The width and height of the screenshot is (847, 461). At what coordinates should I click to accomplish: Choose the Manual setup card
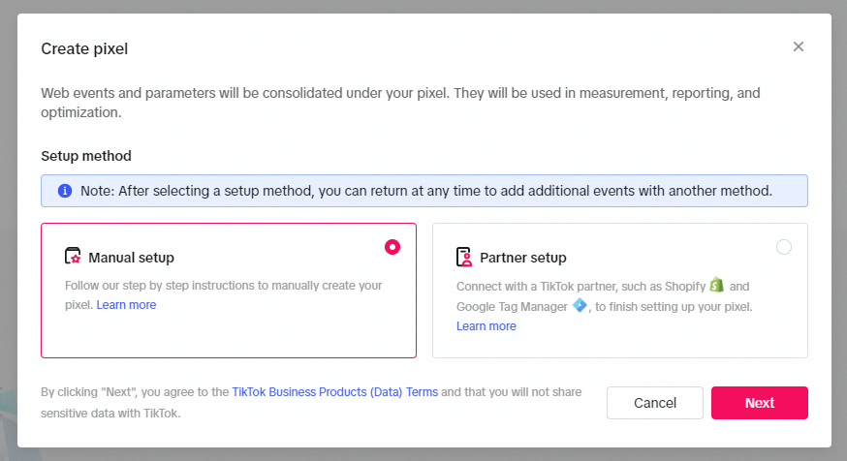point(229,291)
